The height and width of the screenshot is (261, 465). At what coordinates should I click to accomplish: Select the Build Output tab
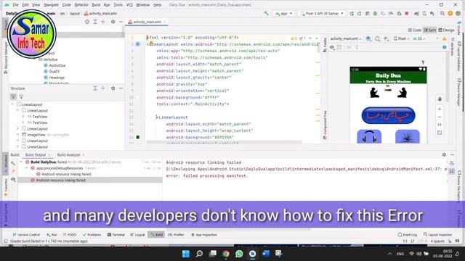point(36,154)
